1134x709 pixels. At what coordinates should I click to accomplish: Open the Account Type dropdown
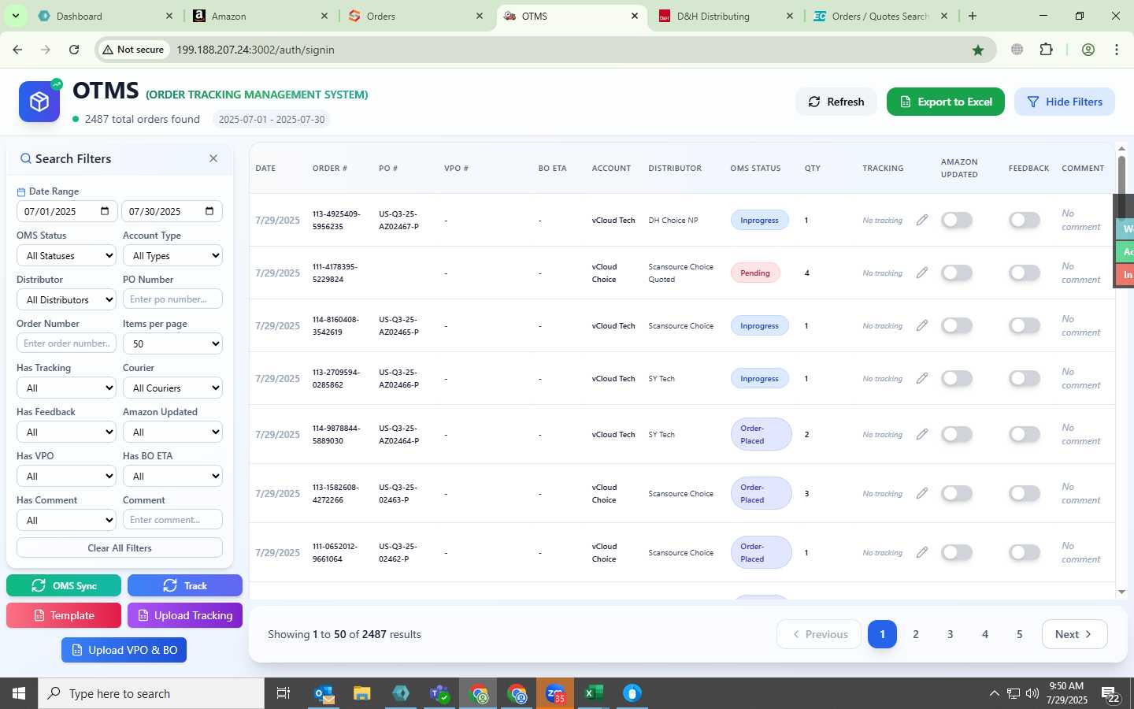pyautogui.click(x=172, y=255)
